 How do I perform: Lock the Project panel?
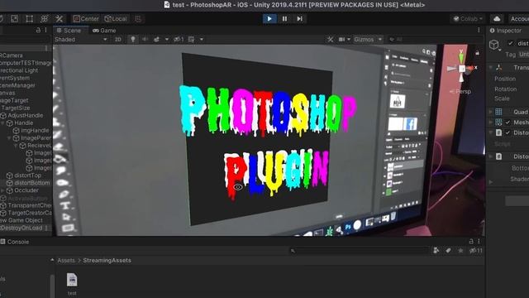tap(471, 241)
